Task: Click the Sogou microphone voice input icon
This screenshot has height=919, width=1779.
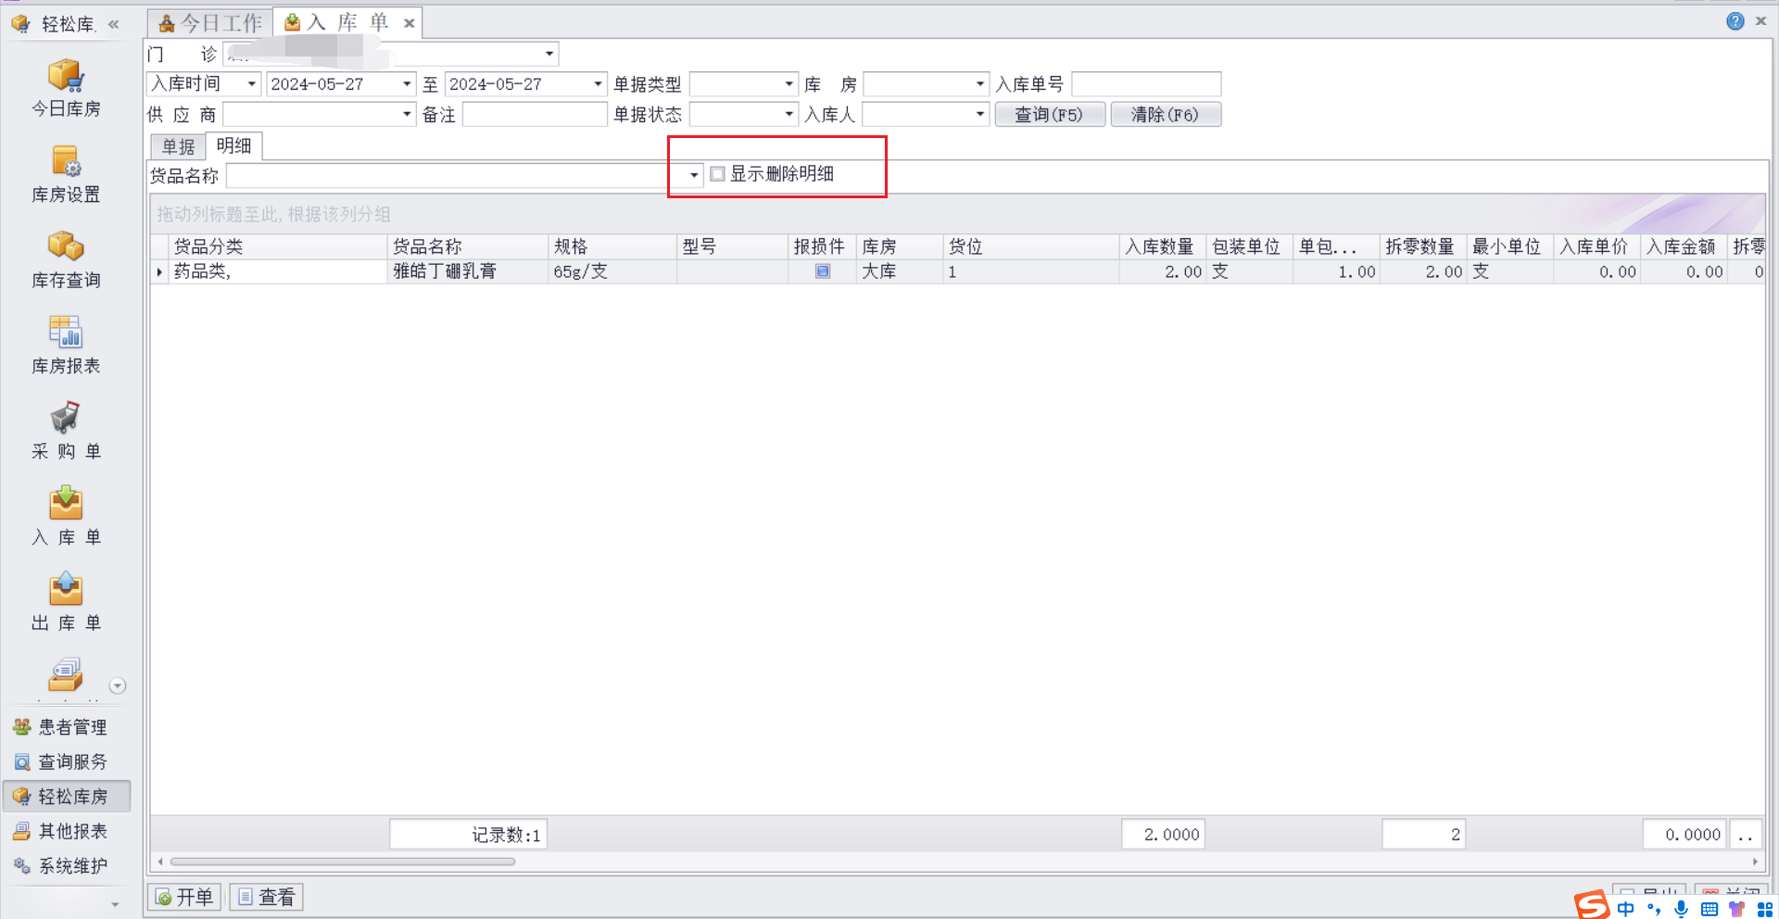Action: coord(1681,909)
